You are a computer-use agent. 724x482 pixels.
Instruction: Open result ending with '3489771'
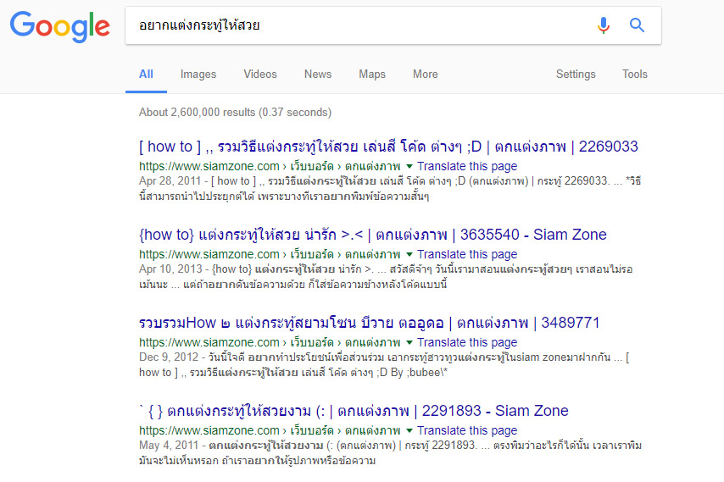click(369, 323)
